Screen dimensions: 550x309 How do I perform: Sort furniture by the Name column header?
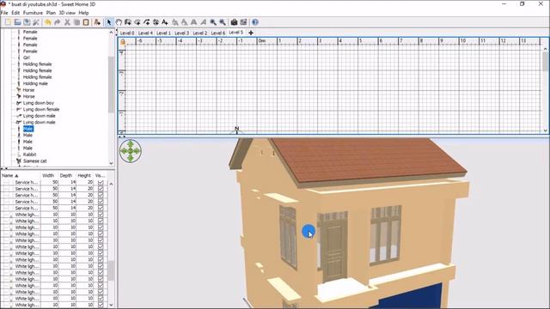tap(21, 175)
